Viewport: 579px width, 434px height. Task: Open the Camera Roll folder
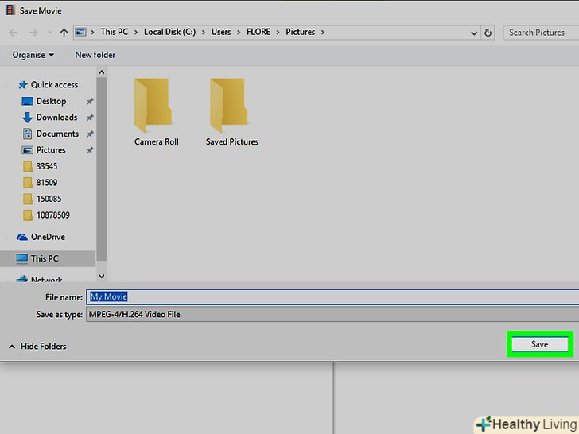(156, 111)
